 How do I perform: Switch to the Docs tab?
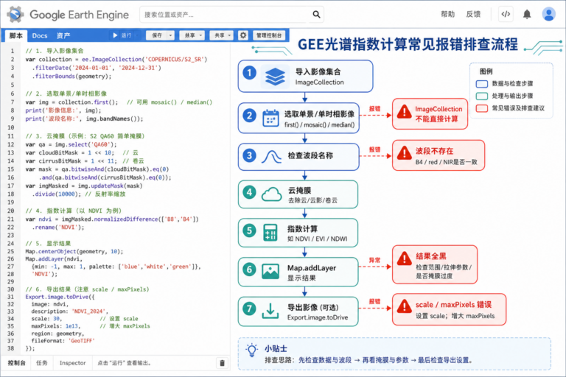click(40, 36)
